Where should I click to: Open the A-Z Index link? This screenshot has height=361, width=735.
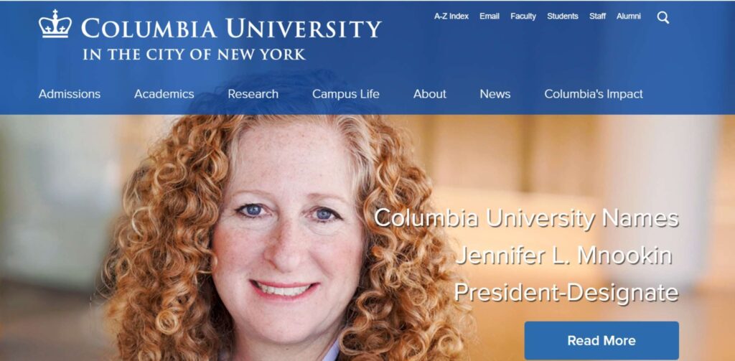[451, 16]
